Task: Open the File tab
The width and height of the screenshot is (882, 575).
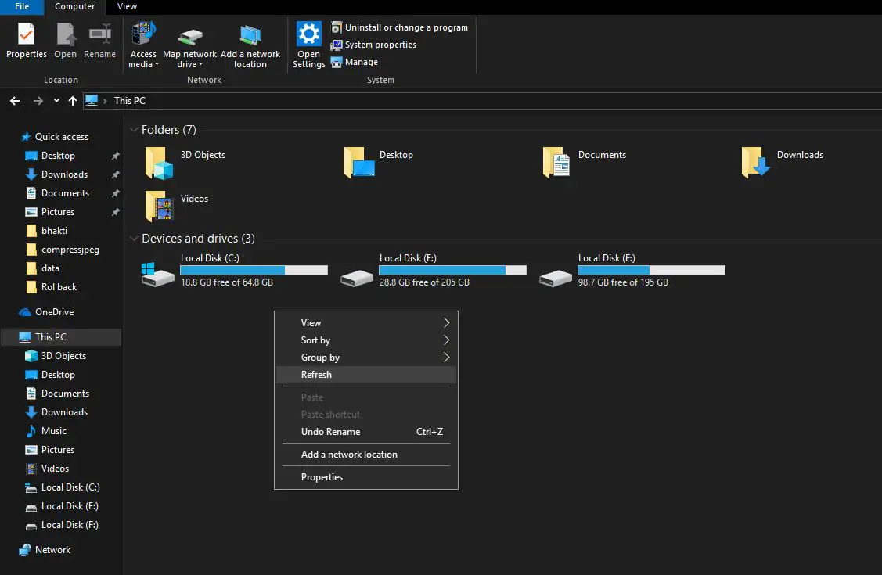Action: click(22, 7)
